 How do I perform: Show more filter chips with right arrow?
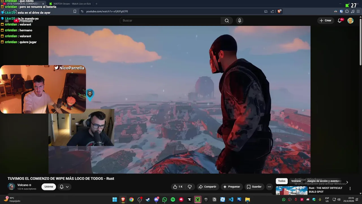[347, 182]
